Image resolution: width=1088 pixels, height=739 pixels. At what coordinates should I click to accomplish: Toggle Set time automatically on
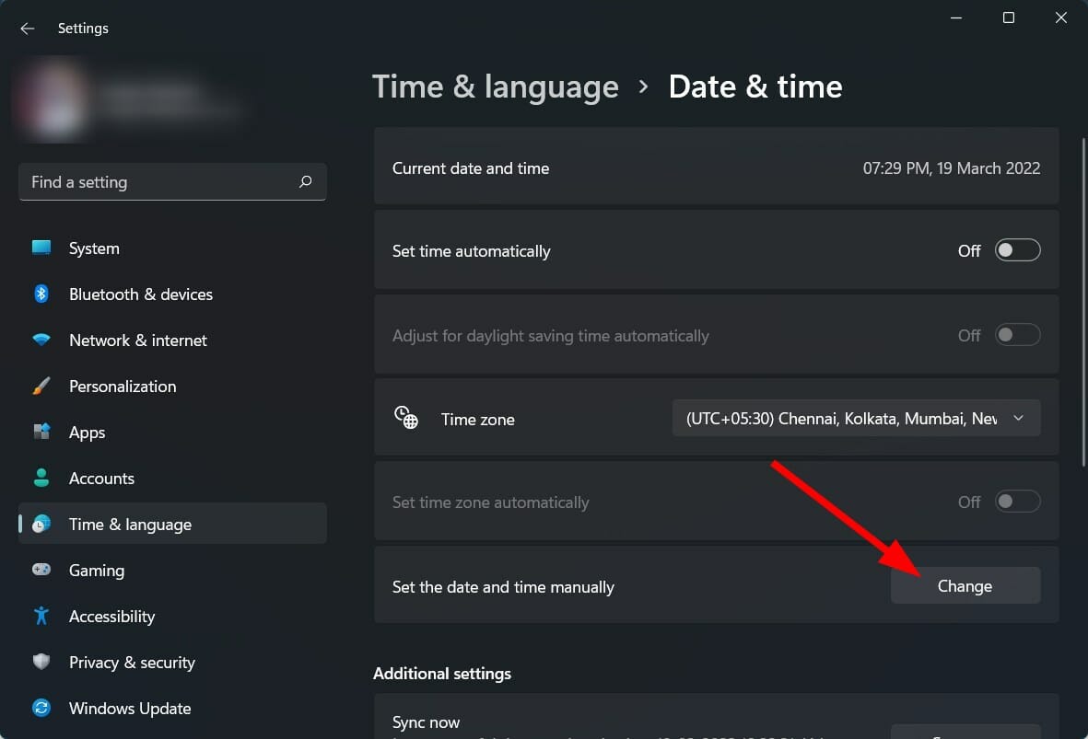coord(1017,249)
